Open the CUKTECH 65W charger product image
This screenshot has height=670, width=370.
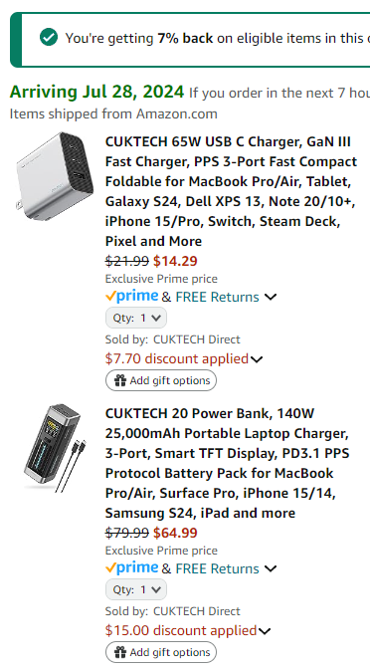pos(55,176)
